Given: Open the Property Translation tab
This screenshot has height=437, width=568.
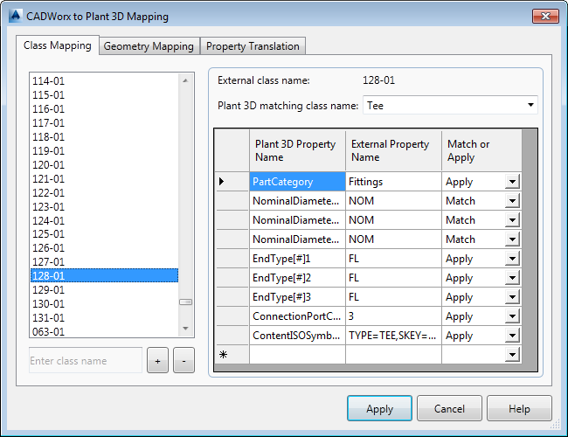Looking at the screenshot, I should pos(253,46).
